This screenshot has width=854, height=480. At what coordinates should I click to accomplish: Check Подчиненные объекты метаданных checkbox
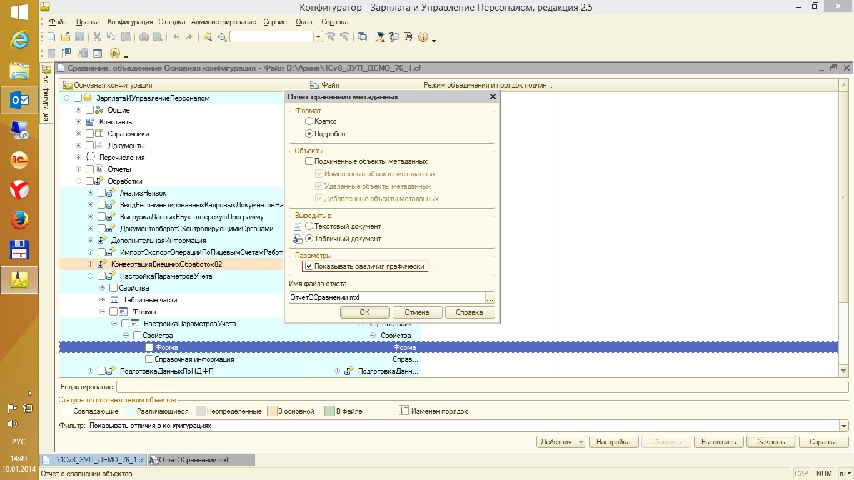coord(309,161)
